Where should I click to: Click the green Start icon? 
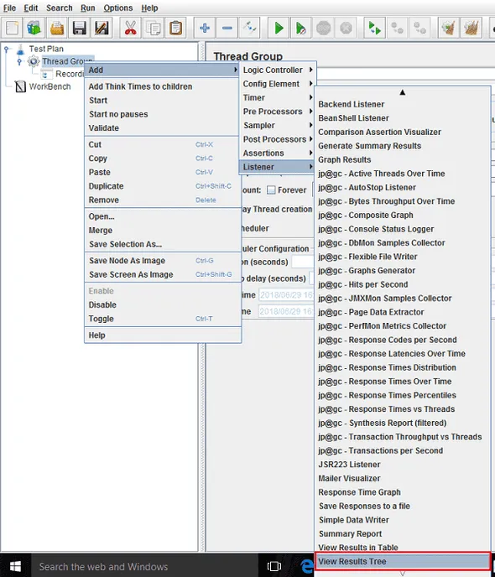tap(279, 28)
